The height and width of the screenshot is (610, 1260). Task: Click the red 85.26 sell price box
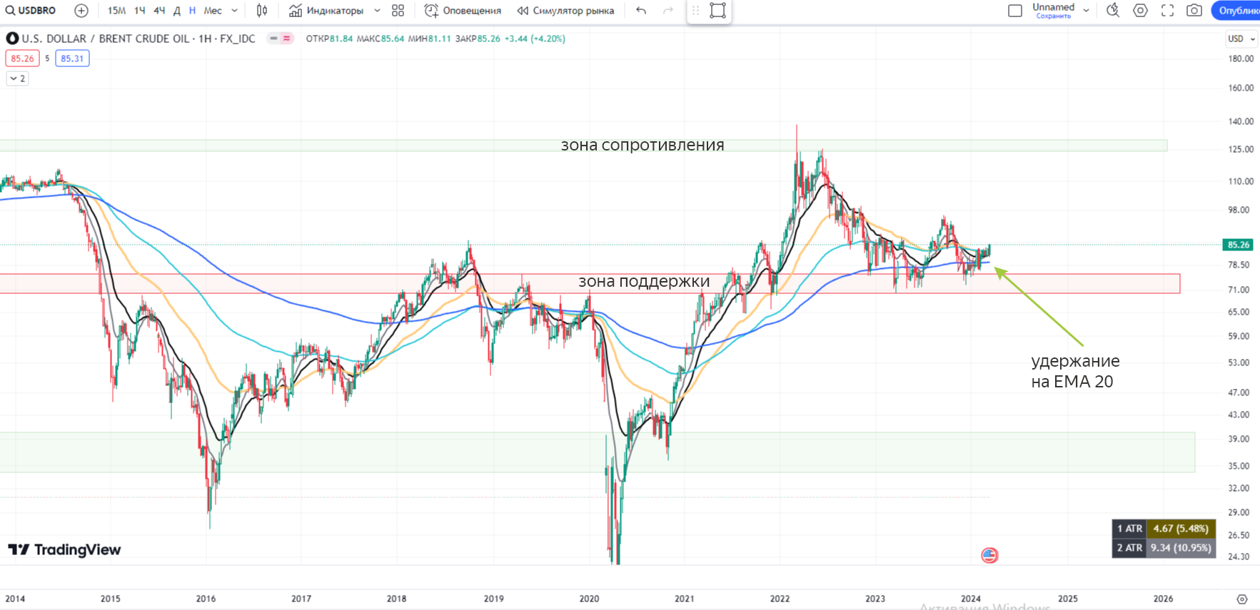point(22,59)
